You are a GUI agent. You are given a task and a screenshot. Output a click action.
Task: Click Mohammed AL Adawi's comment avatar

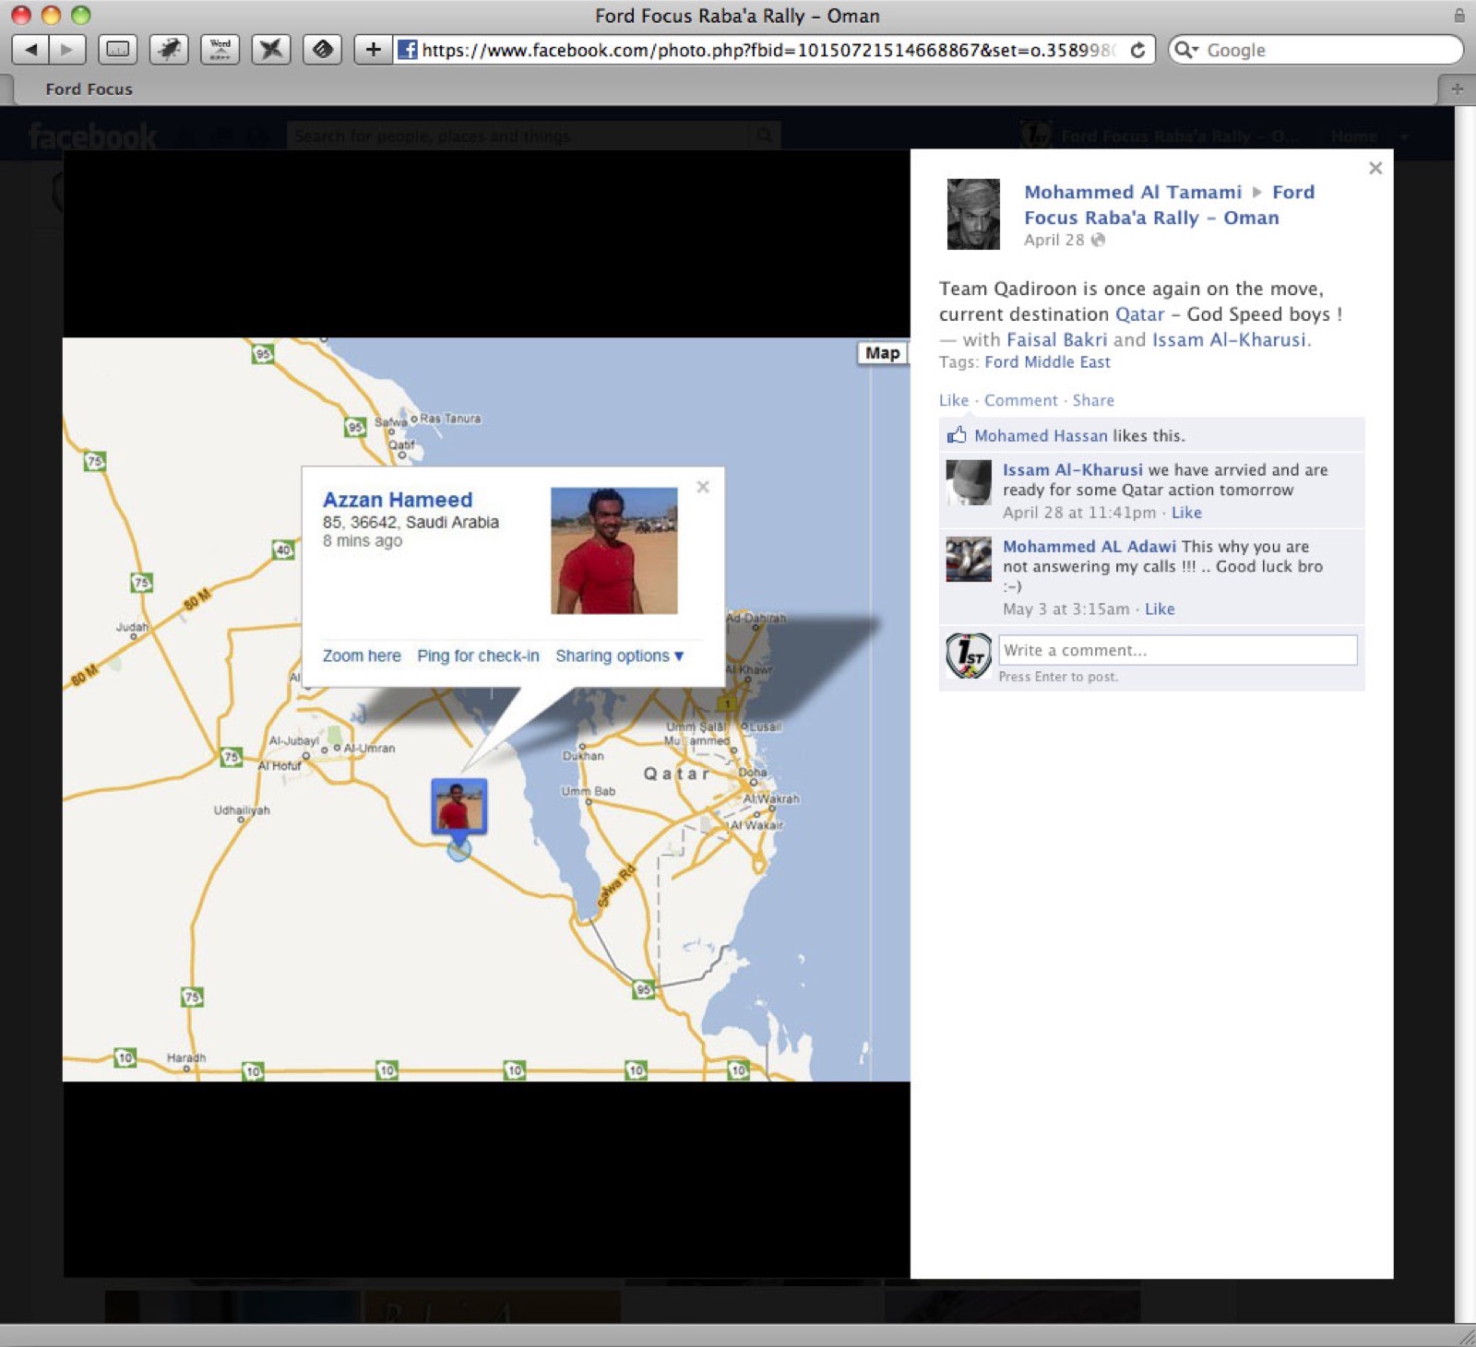969,560
